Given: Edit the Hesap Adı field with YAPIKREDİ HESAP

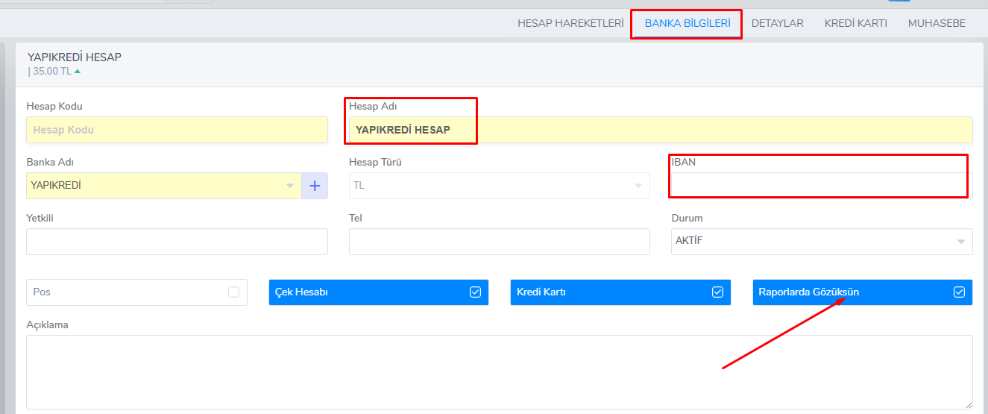Looking at the screenshot, I should coord(661,130).
